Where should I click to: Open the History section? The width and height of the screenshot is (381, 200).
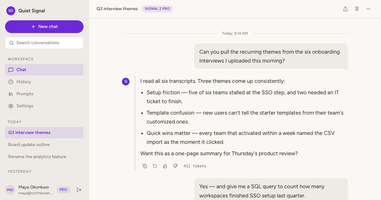coord(44,82)
